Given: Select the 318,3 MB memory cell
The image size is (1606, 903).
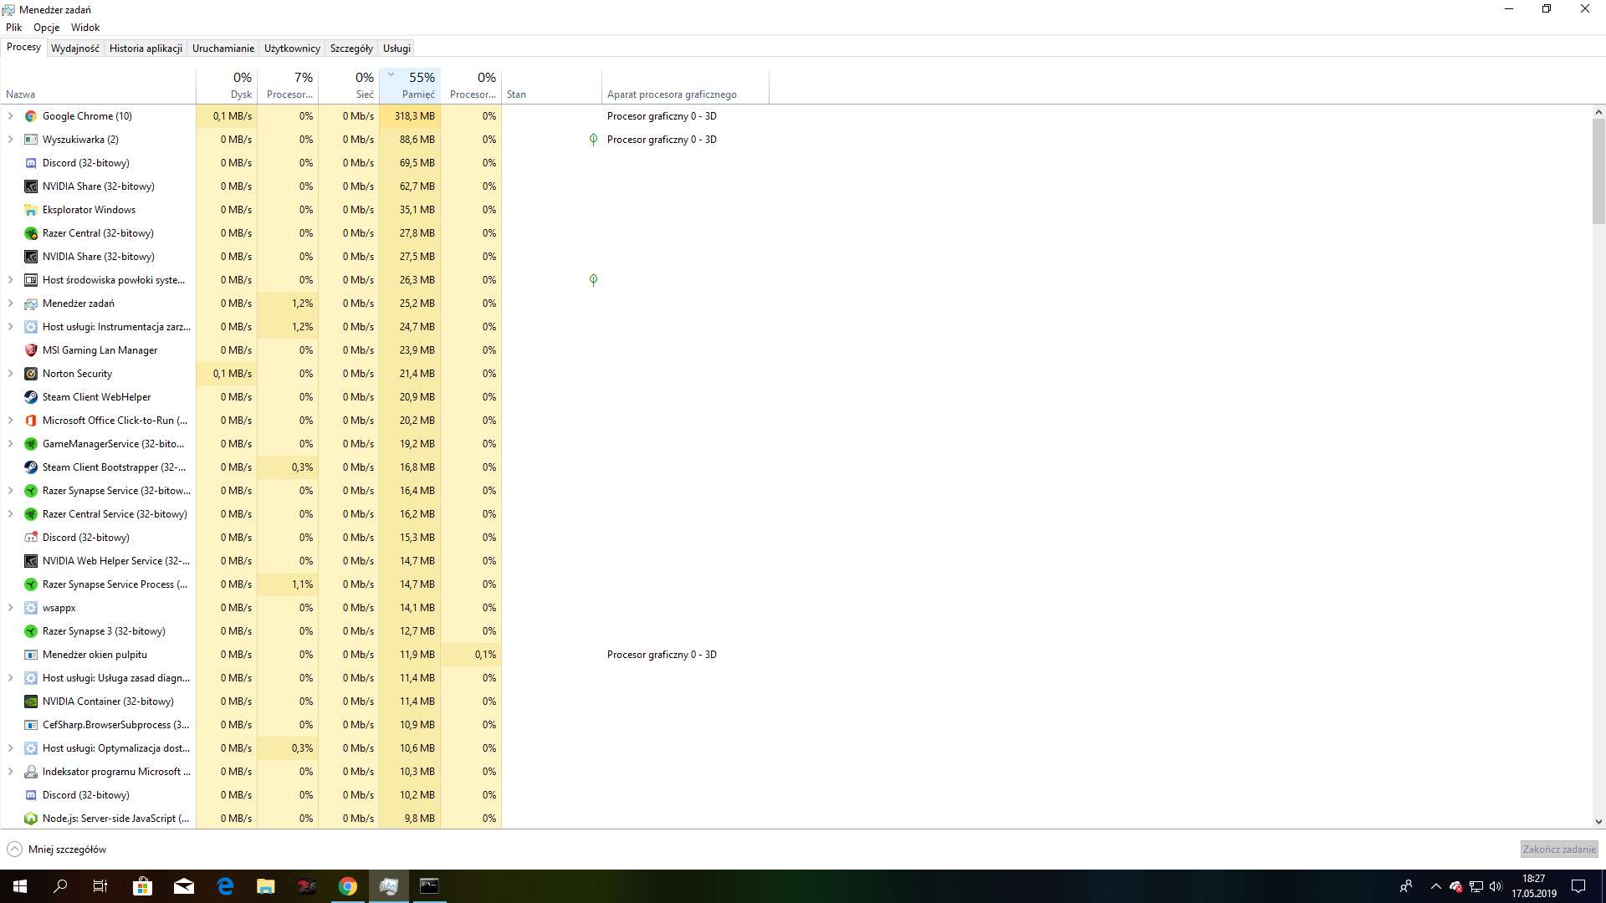Looking at the screenshot, I should (410, 116).
